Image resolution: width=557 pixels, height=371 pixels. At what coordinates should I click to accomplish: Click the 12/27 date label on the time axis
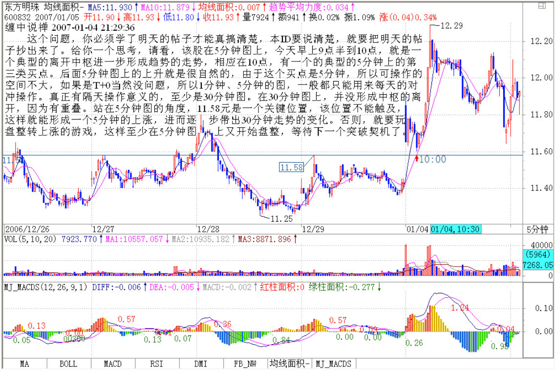[103, 229]
